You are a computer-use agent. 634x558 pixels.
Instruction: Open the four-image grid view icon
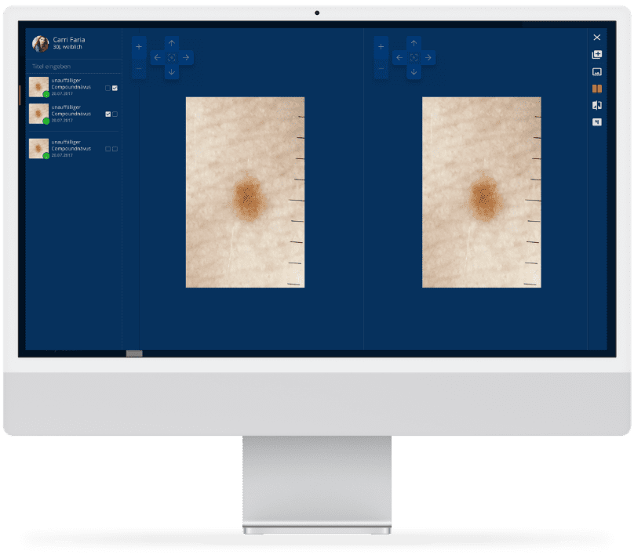point(596,121)
